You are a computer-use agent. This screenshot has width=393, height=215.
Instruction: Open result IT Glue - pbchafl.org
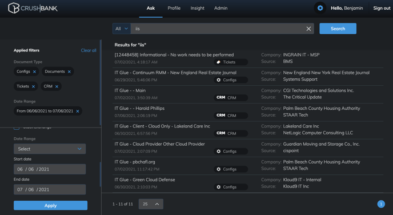coord(135,162)
